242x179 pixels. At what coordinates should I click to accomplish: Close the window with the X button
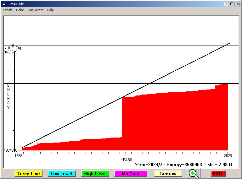point(237,4)
